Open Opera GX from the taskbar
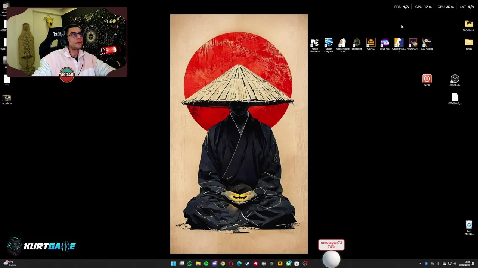The width and height of the screenshot is (478, 268). click(x=231, y=264)
